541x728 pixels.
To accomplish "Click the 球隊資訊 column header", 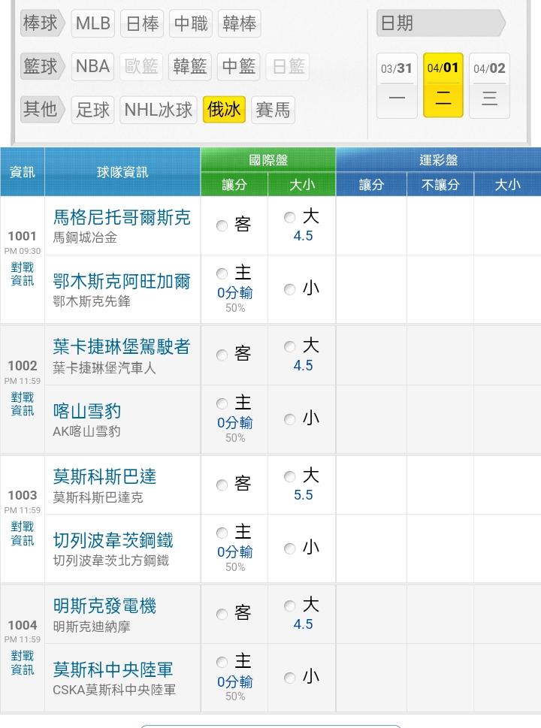I will tap(122, 172).
